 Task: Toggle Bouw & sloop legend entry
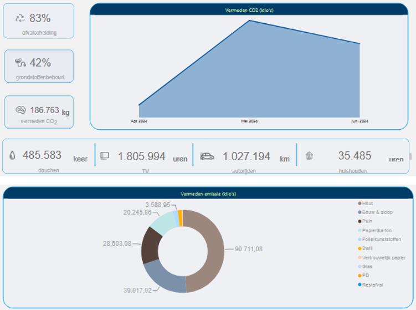(x=377, y=212)
